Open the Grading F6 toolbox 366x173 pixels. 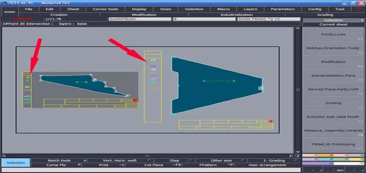coord(333,103)
